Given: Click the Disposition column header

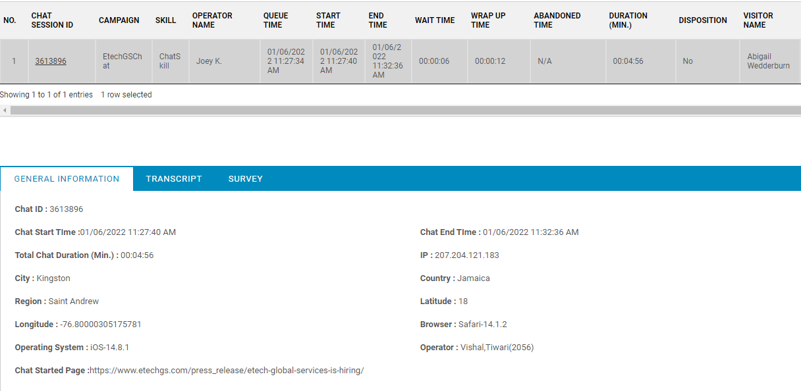Looking at the screenshot, I should pyautogui.click(x=703, y=20).
